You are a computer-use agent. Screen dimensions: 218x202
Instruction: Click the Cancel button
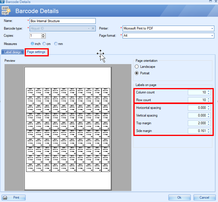[x=204, y=197]
